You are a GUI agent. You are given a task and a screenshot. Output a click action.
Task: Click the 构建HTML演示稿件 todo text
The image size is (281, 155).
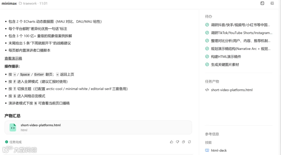click(226, 57)
